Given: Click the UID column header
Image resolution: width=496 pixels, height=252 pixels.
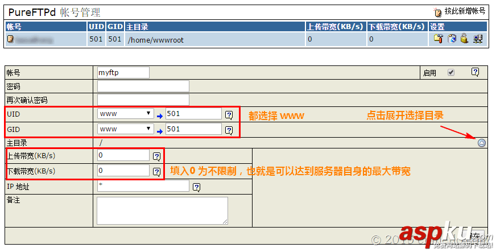Looking at the screenshot, I should coord(96,27).
